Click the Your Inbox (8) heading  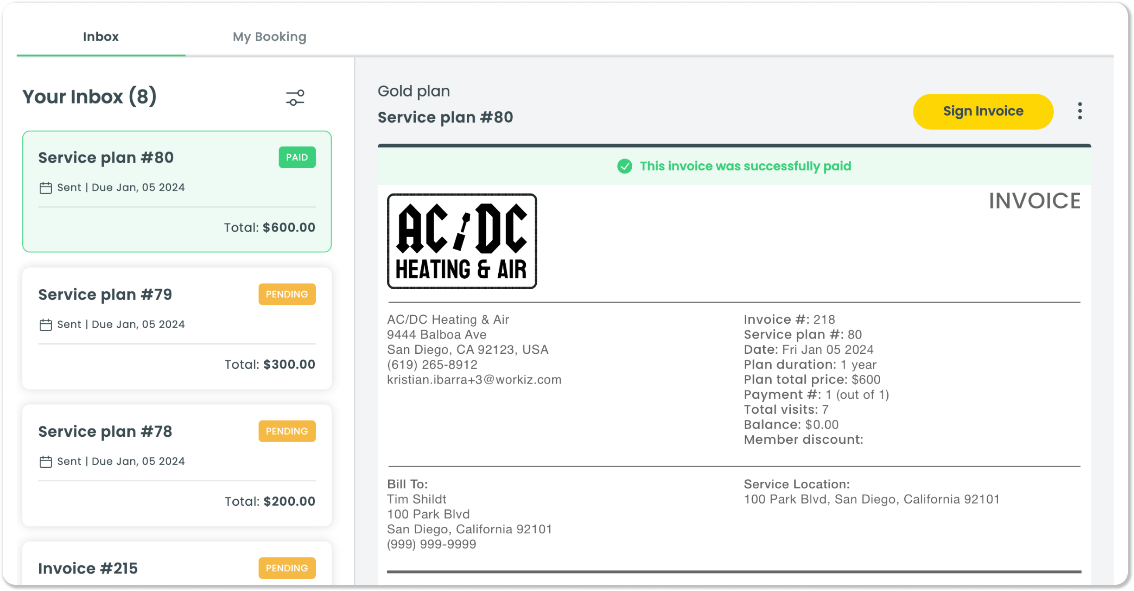pos(90,97)
